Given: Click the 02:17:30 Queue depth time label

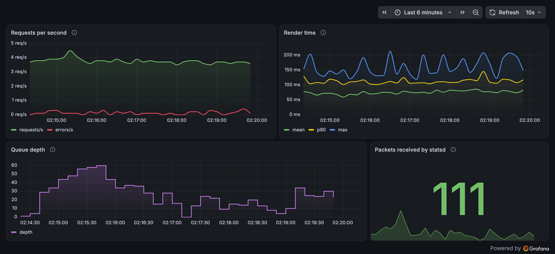Looking at the screenshot, I should 200,223.
